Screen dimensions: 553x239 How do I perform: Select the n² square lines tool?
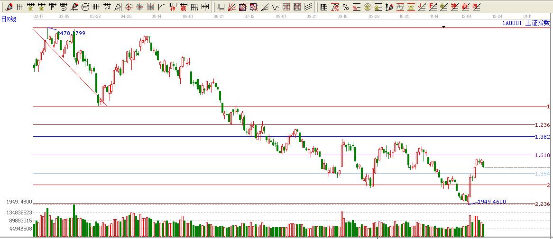point(108,7)
